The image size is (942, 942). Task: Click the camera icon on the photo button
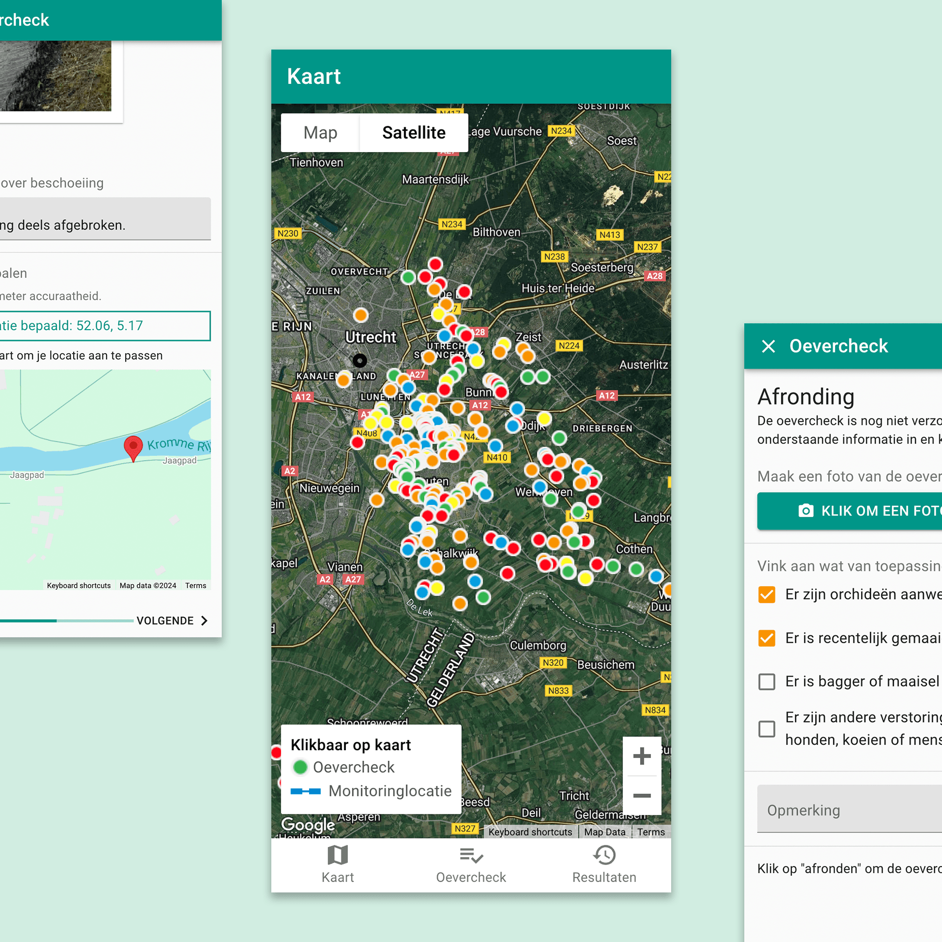(x=806, y=511)
